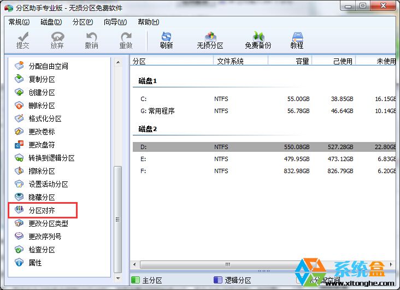Click the sidebar scrollbar down arrow
This screenshot has width=400, height=290.
point(118,268)
